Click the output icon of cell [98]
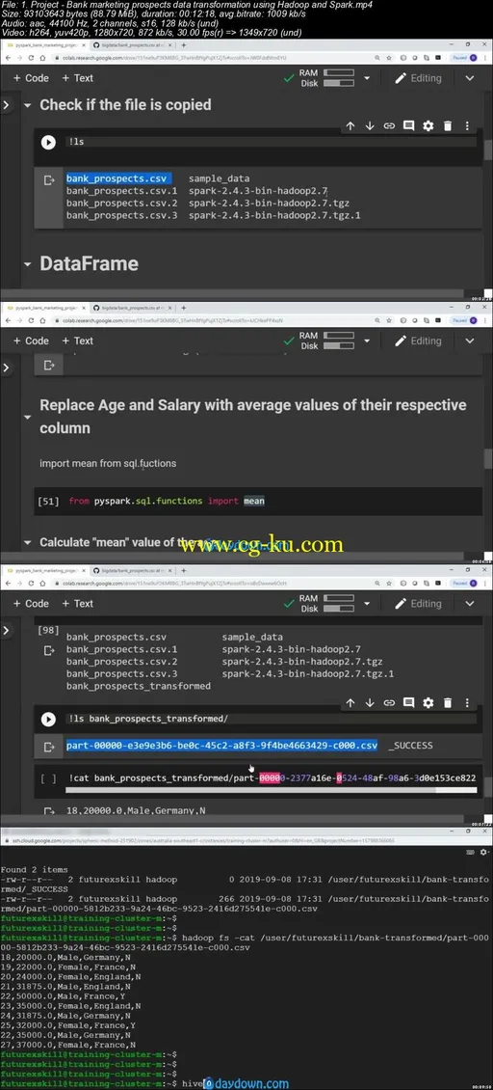 49,651
